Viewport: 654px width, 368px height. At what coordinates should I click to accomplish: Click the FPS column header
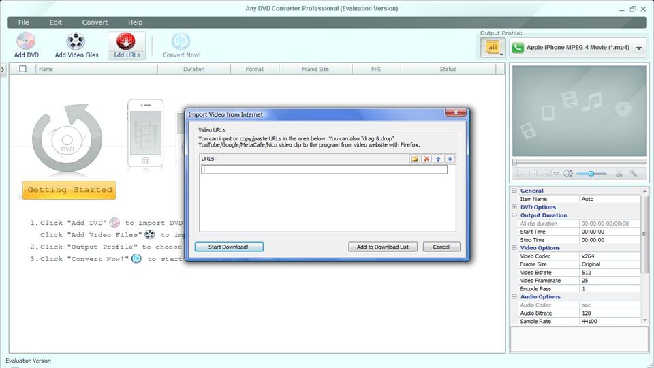coord(376,69)
